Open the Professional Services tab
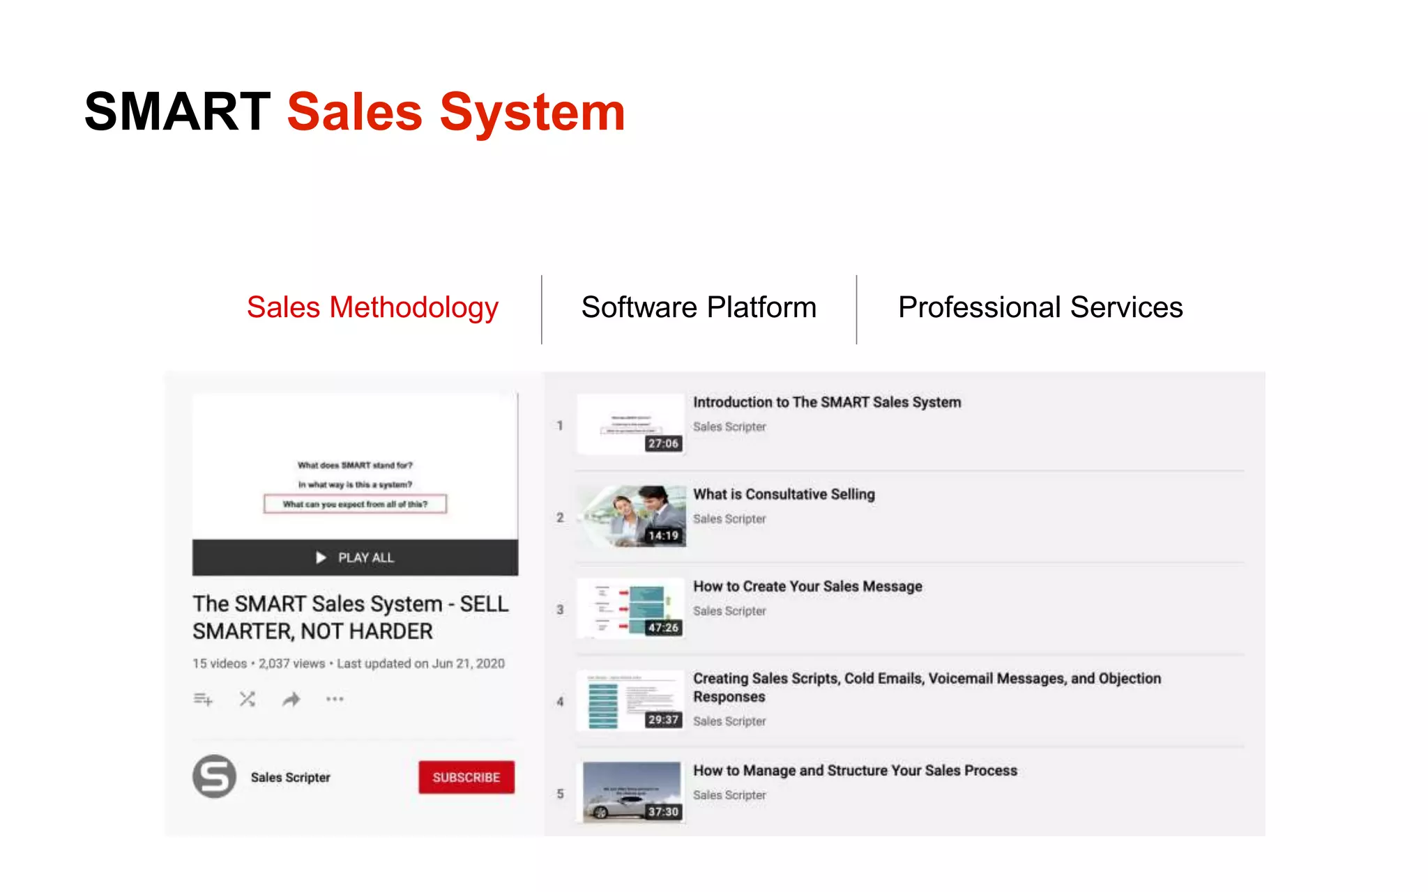This screenshot has height=892, width=1428. pyautogui.click(x=1040, y=307)
